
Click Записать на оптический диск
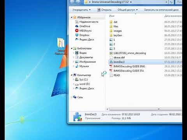point(161,10)
